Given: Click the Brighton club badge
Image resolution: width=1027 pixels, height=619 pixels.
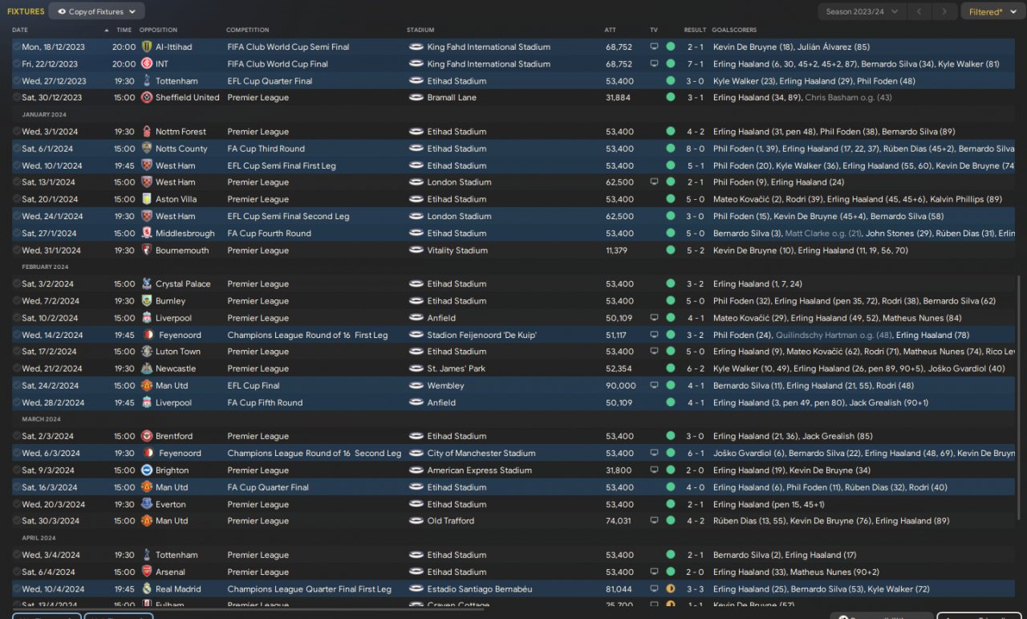Looking at the screenshot, I should click(x=147, y=470).
